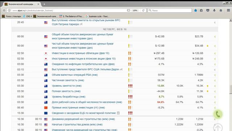Open Доля рабочей силы в общей численности link
232x131 pixels.
(87, 102)
